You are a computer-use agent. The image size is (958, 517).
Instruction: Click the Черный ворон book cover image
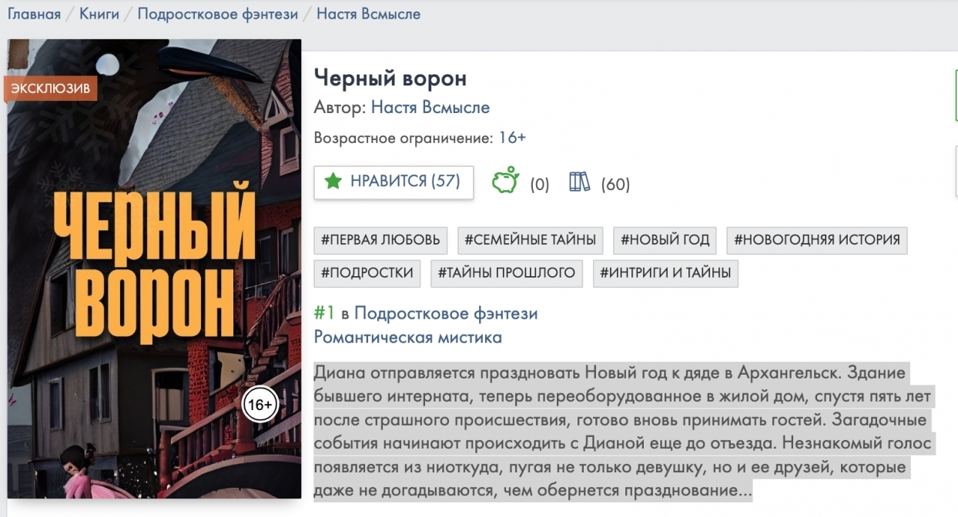tap(154, 269)
